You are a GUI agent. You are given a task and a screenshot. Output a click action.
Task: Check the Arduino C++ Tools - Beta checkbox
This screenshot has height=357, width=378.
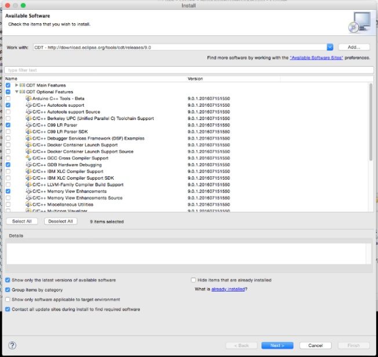coord(8,99)
